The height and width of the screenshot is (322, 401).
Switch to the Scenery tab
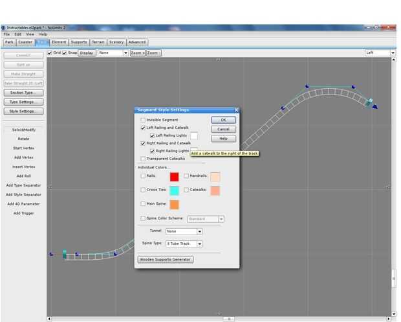click(116, 42)
